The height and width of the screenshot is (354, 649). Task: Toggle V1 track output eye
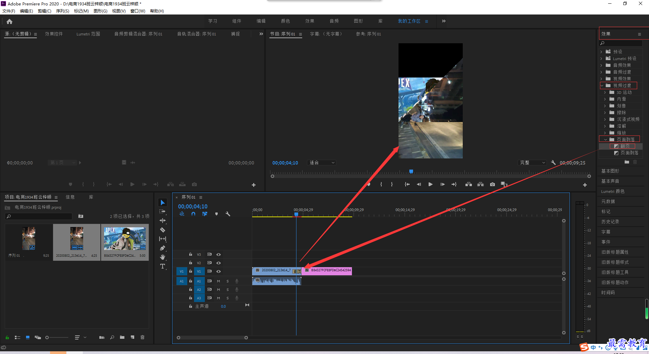(x=218, y=271)
